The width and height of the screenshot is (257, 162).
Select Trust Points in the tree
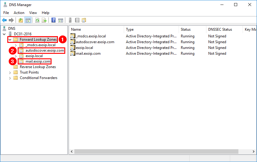coord(29,72)
